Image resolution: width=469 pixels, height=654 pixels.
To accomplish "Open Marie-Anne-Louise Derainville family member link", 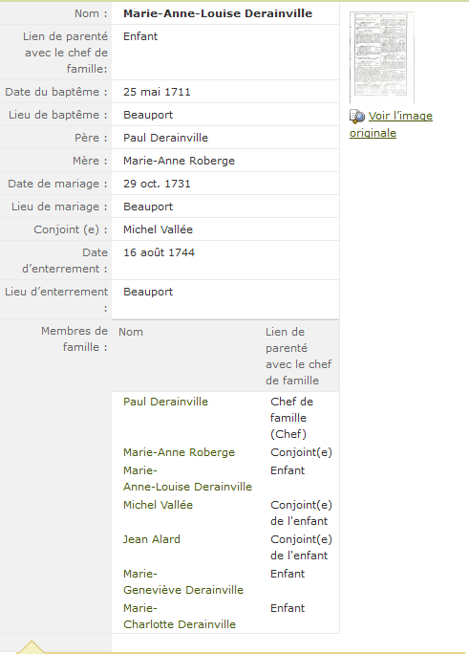I will tap(187, 478).
